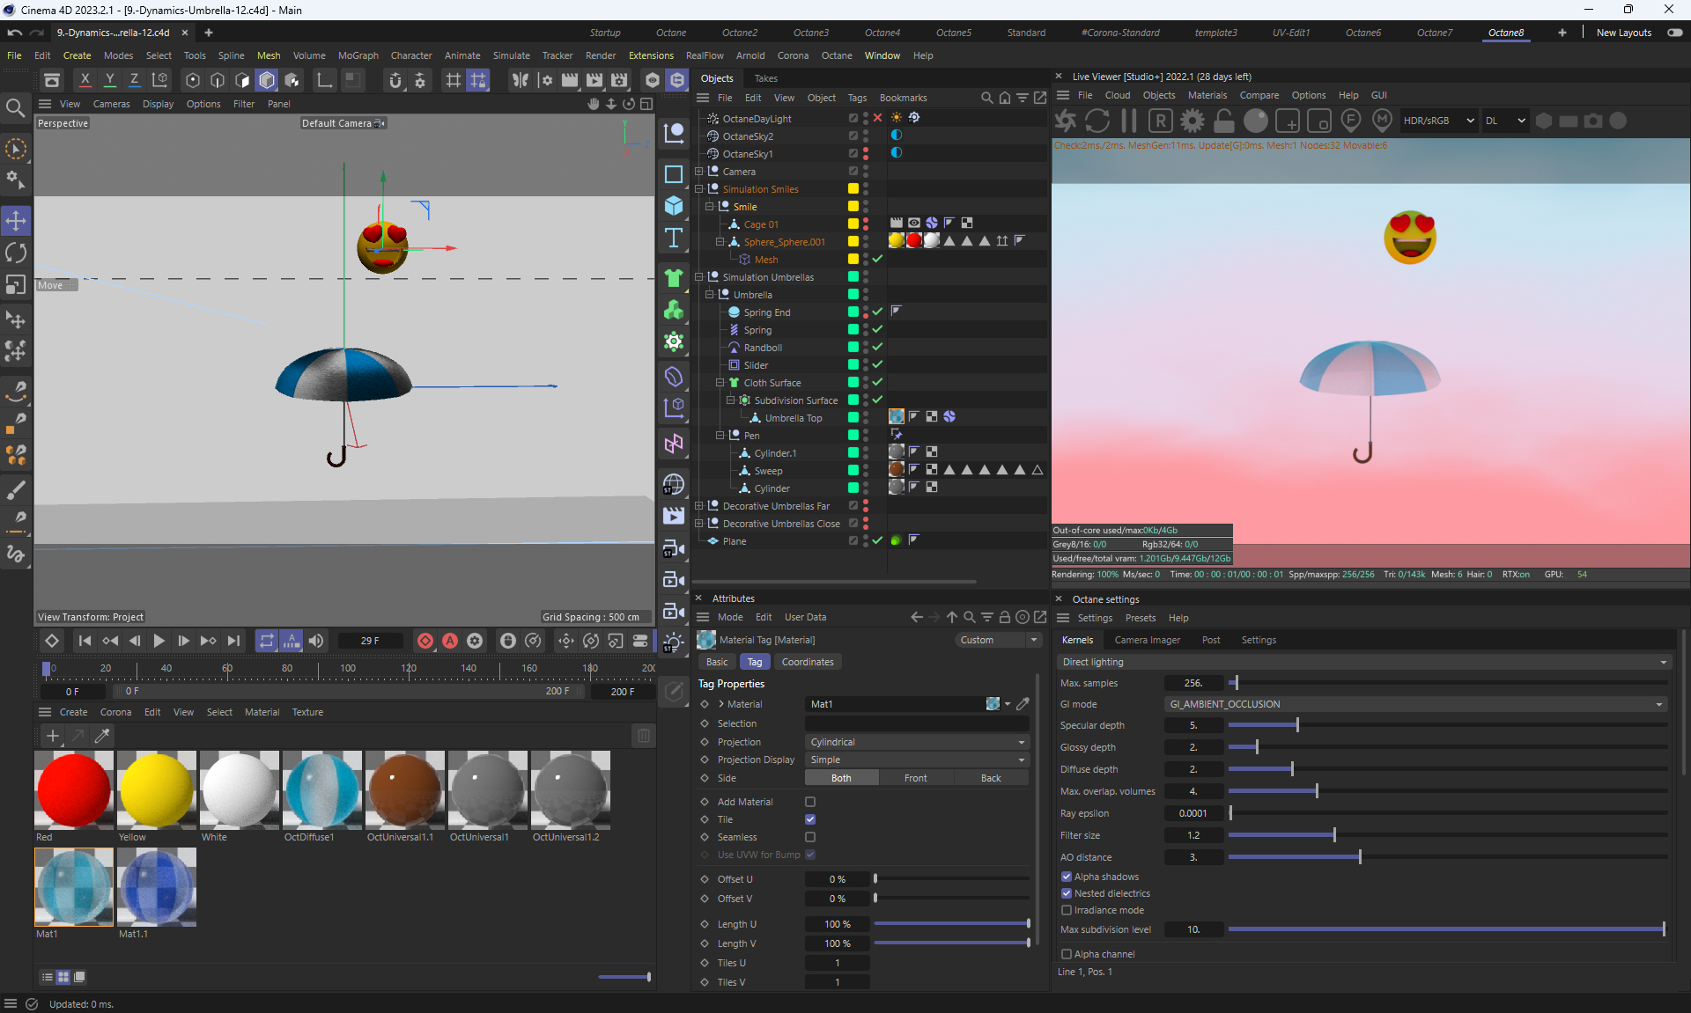This screenshot has height=1013, width=1691.
Task: Click the record active objects button
Action: [x=425, y=641]
